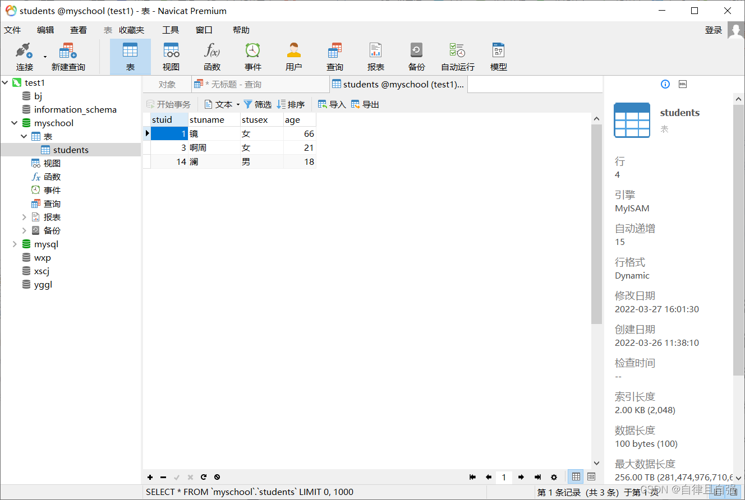Open the Automation toolbar icon
This screenshot has width=745, height=500.
click(x=457, y=50)
